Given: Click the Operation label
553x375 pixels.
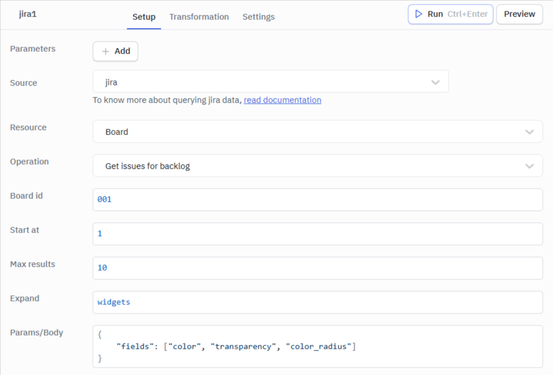Looking at the screenshot, I should [x=29, y=161].
